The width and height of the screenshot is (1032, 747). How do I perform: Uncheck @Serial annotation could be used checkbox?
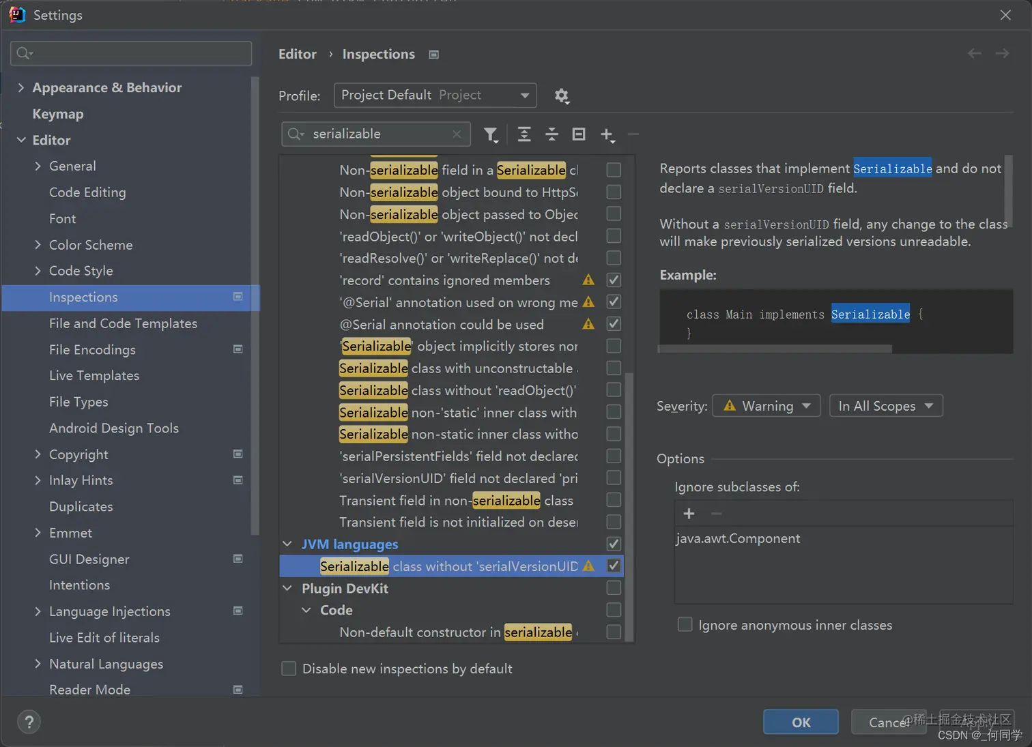point(614,324)
